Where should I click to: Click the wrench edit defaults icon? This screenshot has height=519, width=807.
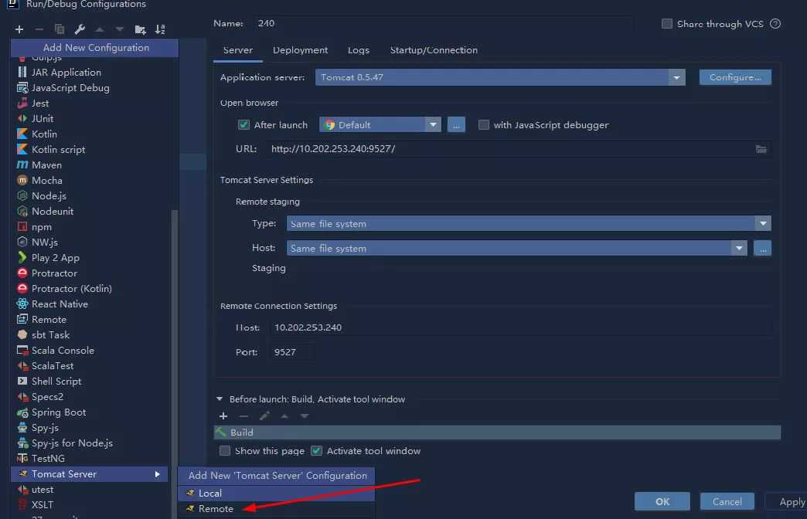tap(80, 29)
